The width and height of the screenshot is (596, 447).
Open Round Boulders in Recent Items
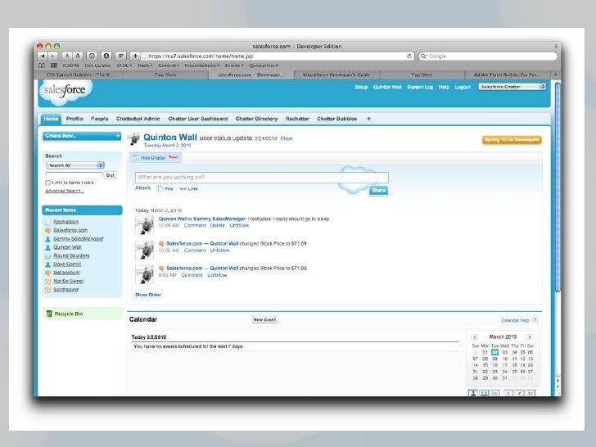(x=71, y=255)
